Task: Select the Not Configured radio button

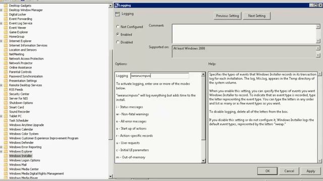Action: click(118, 27)
